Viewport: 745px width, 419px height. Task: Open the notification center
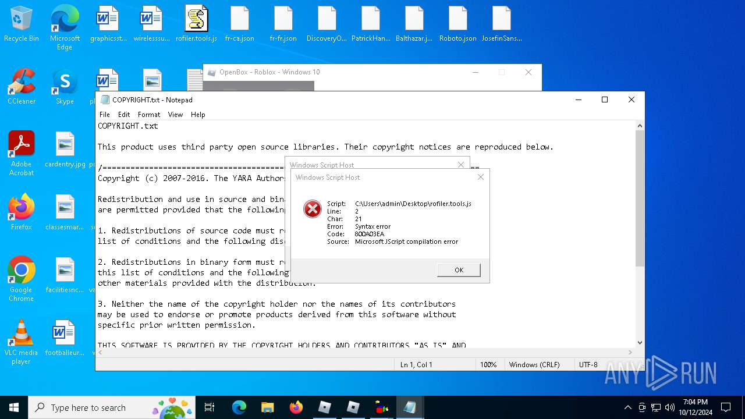[x=726, y=407]
